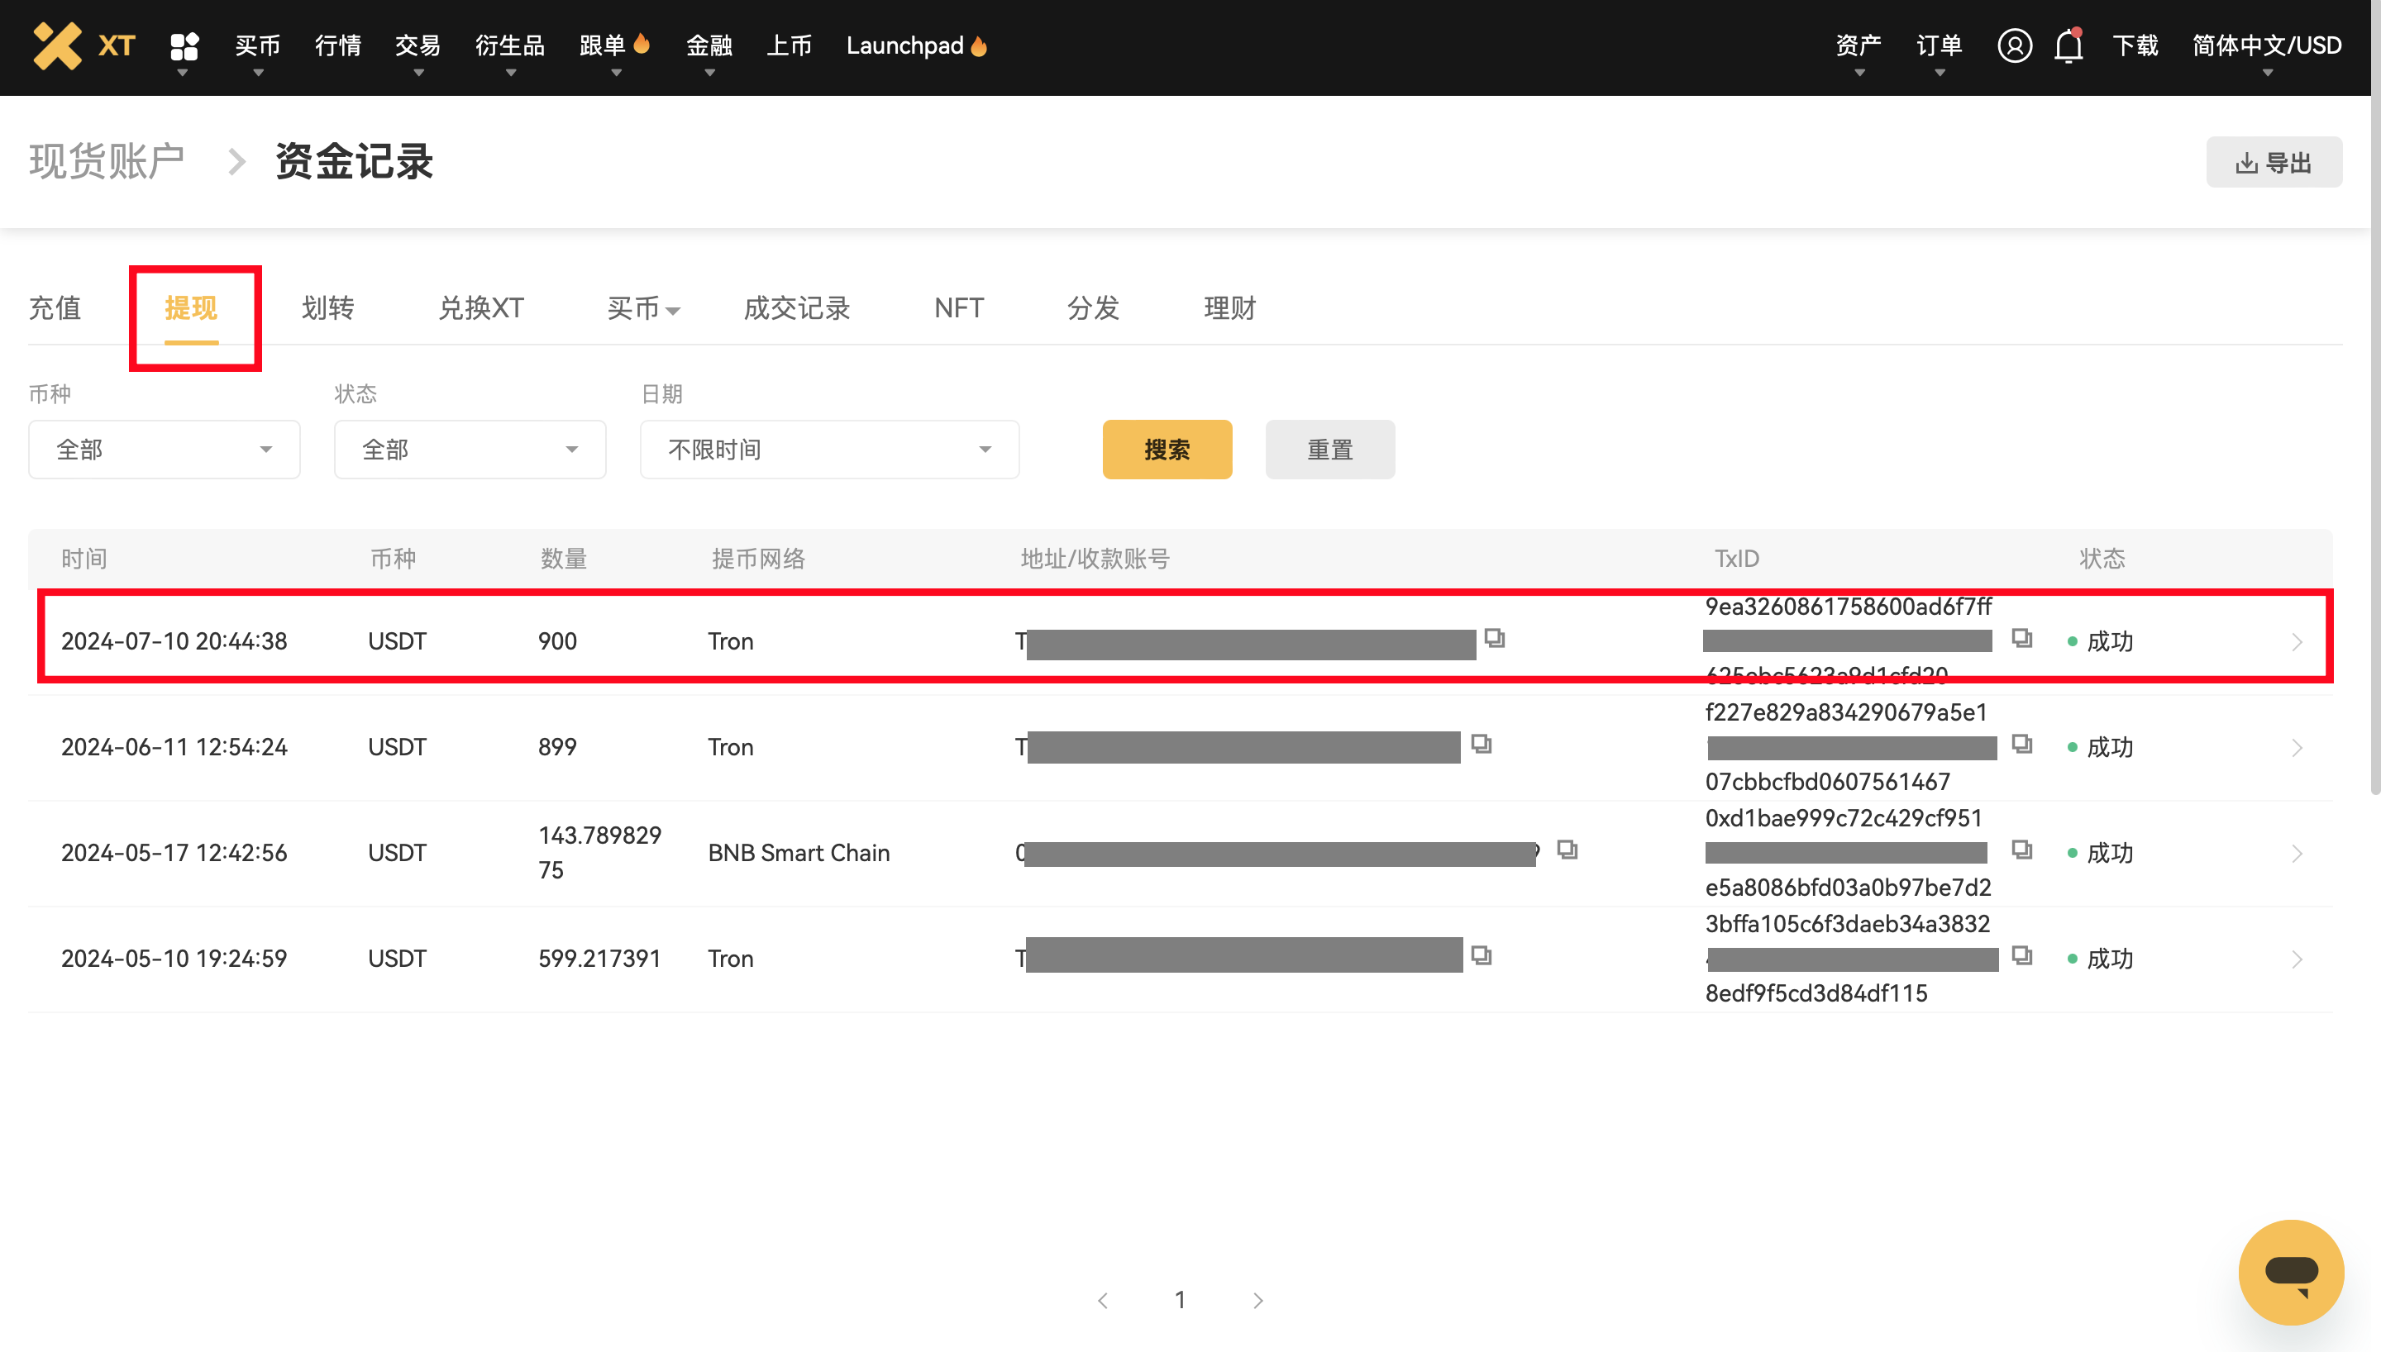Copy address for the 599.217391 USDT withdrawal

click(1482, 955)
